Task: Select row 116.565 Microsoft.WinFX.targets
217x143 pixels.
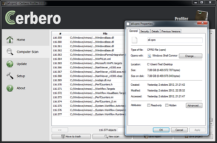Action: click(x=88, y=63)
